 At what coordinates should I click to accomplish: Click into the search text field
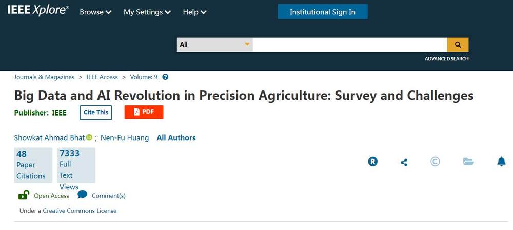click(350, 44)
